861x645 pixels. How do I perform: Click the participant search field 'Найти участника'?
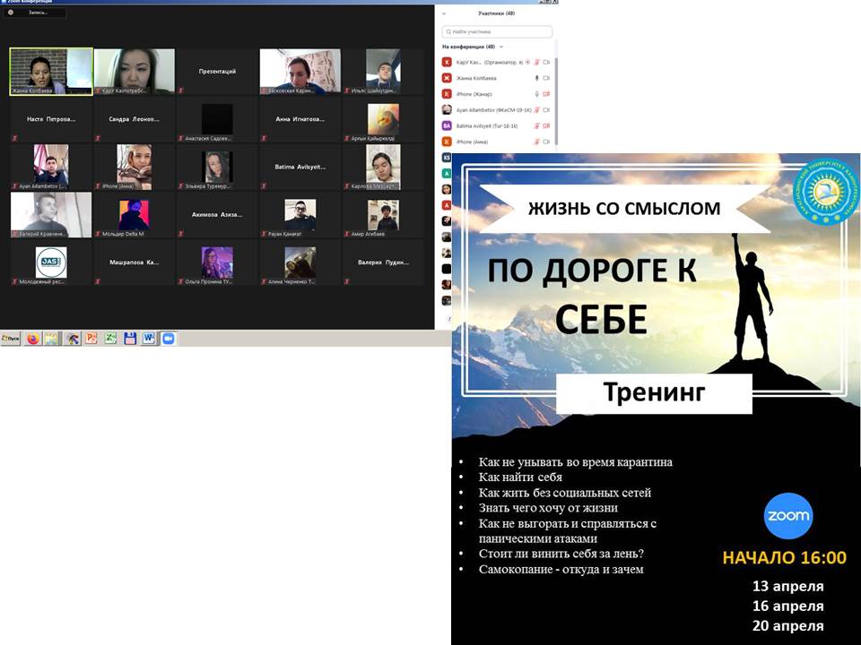[x=497, y=31]
